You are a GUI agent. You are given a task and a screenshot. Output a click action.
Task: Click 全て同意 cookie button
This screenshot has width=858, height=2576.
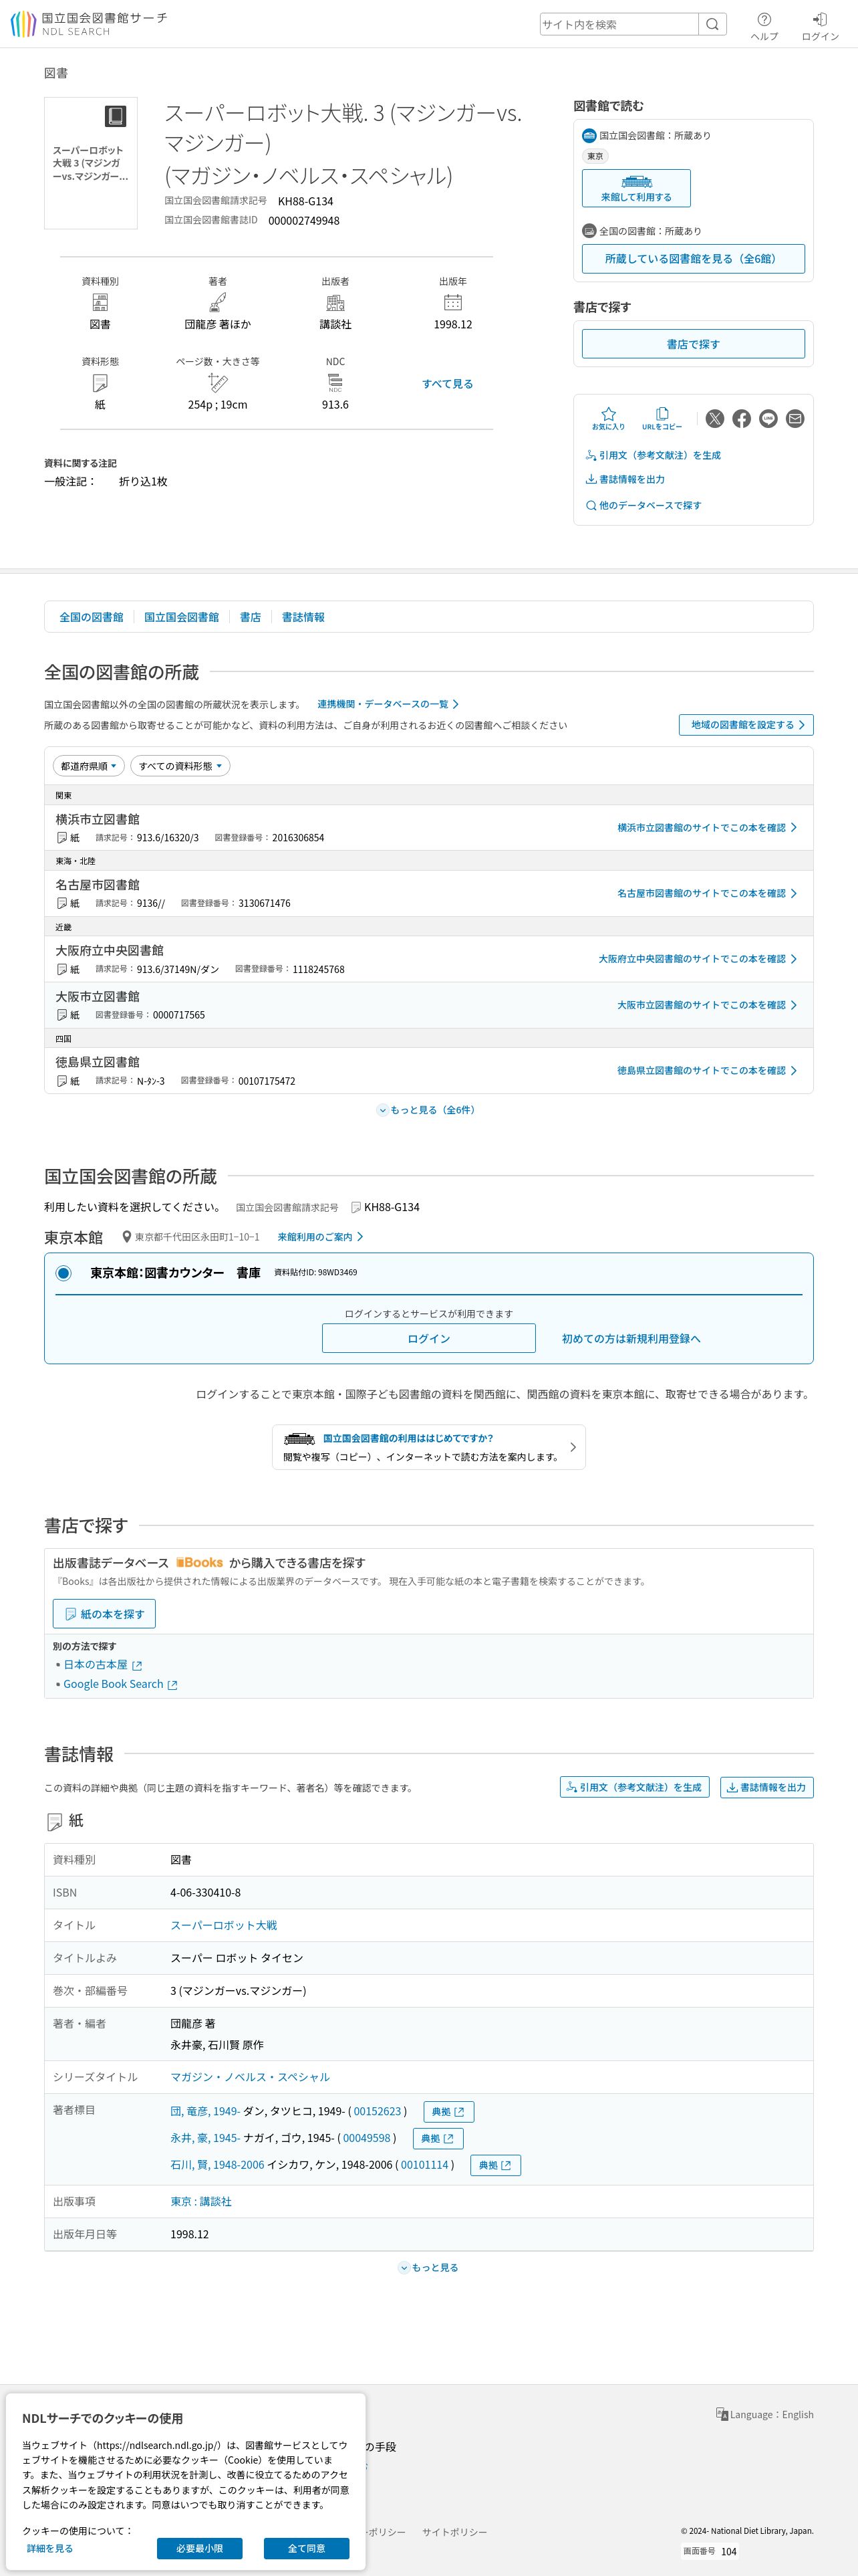[307, 2548]
